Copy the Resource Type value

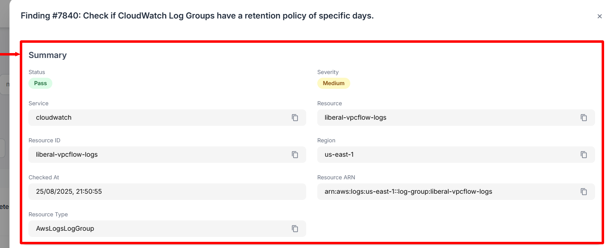[x=295, y=229]
